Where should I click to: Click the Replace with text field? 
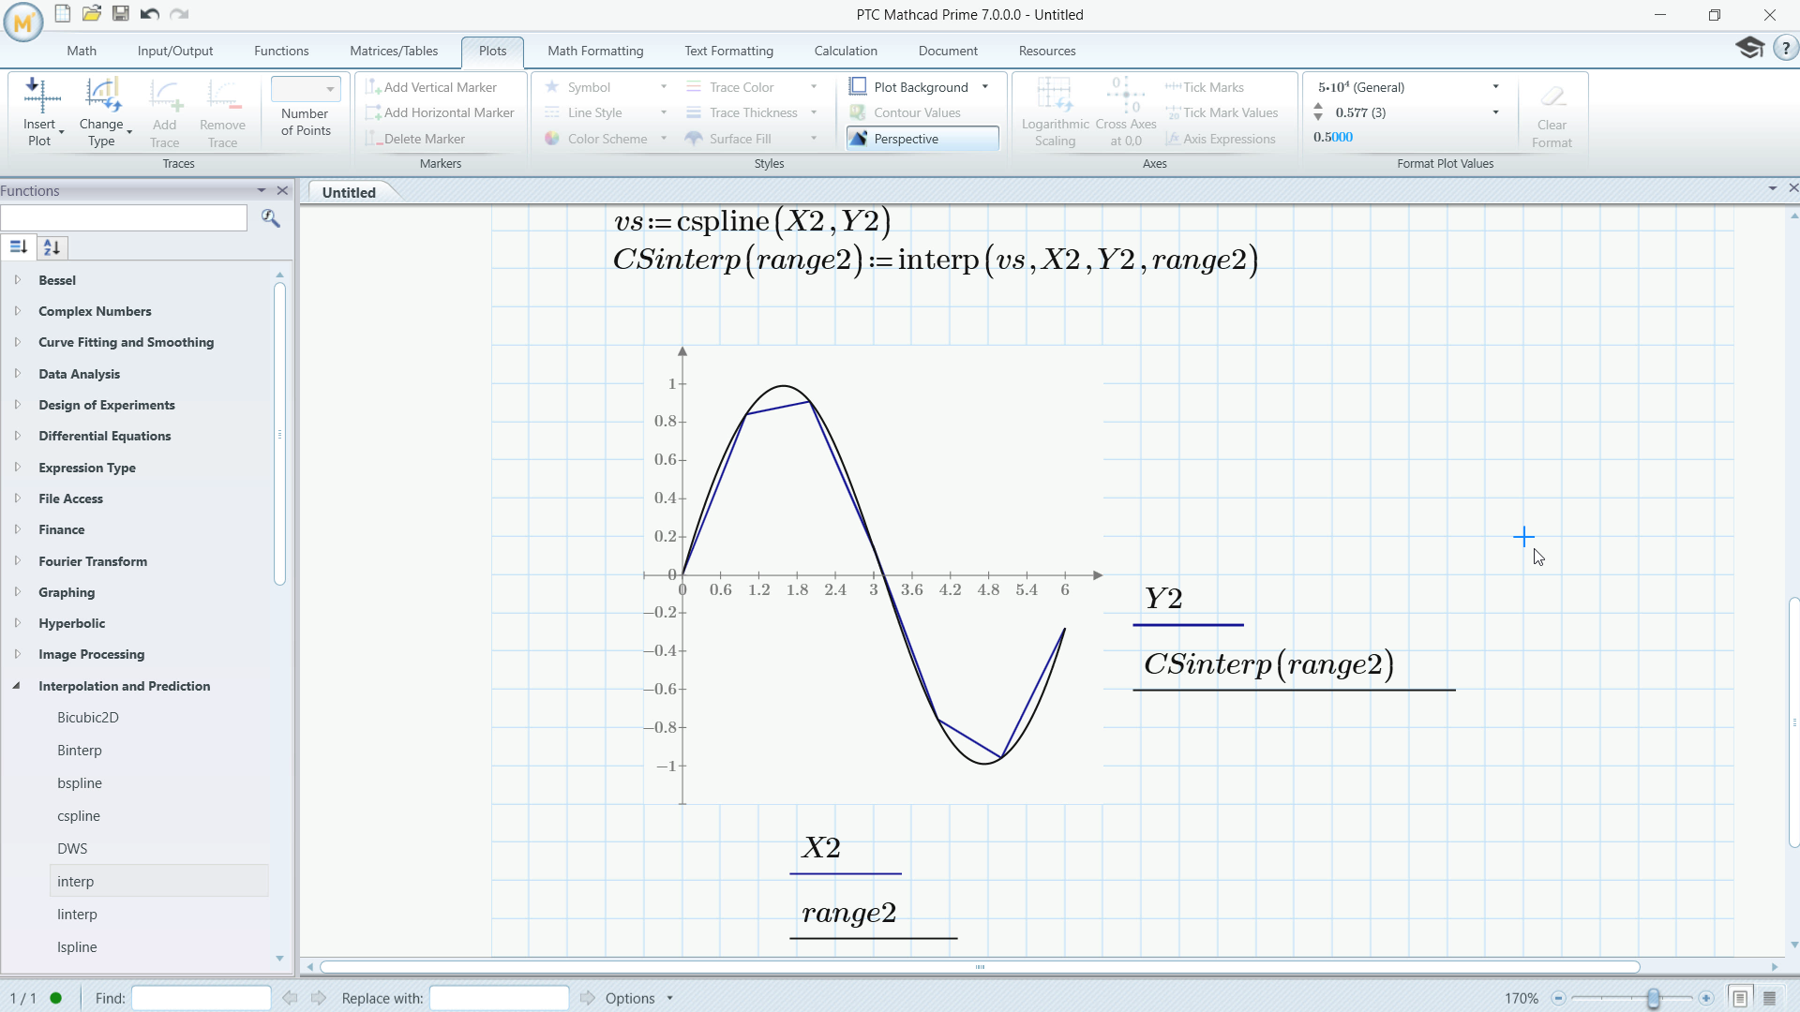(499, 998)
